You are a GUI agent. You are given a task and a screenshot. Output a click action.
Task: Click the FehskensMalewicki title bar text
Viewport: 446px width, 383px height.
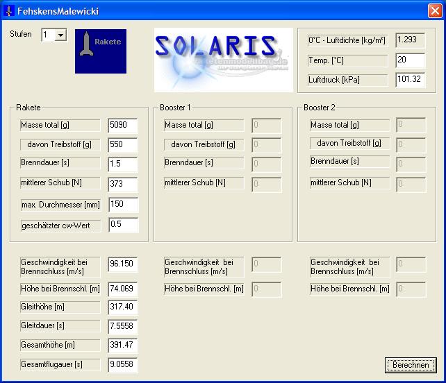click(58, 11)
